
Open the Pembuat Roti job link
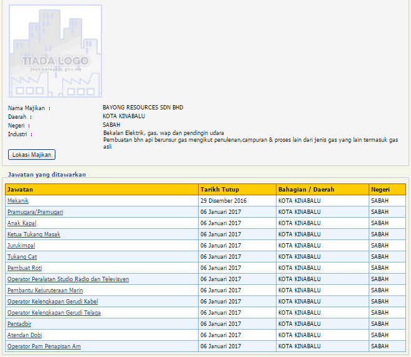click(25, 268)
